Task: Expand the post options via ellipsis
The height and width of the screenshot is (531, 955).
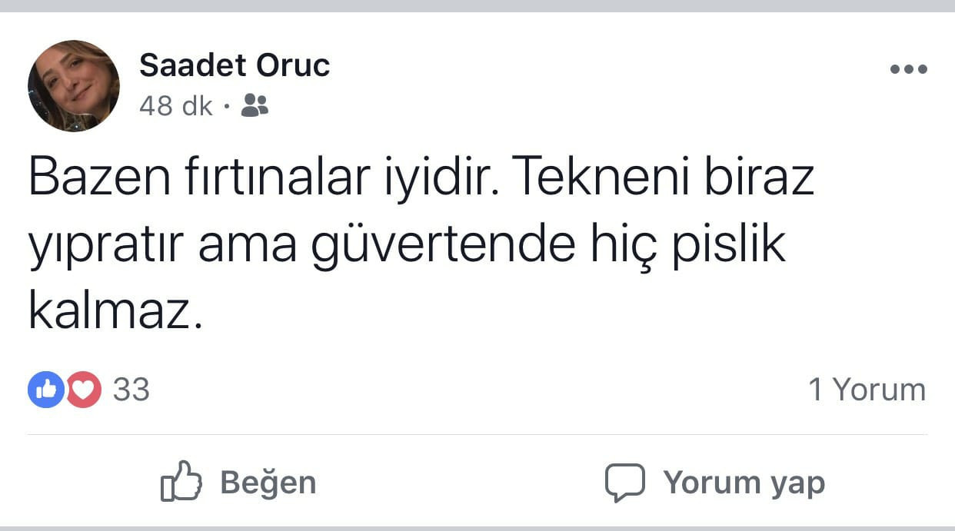Action: (907, 68)
